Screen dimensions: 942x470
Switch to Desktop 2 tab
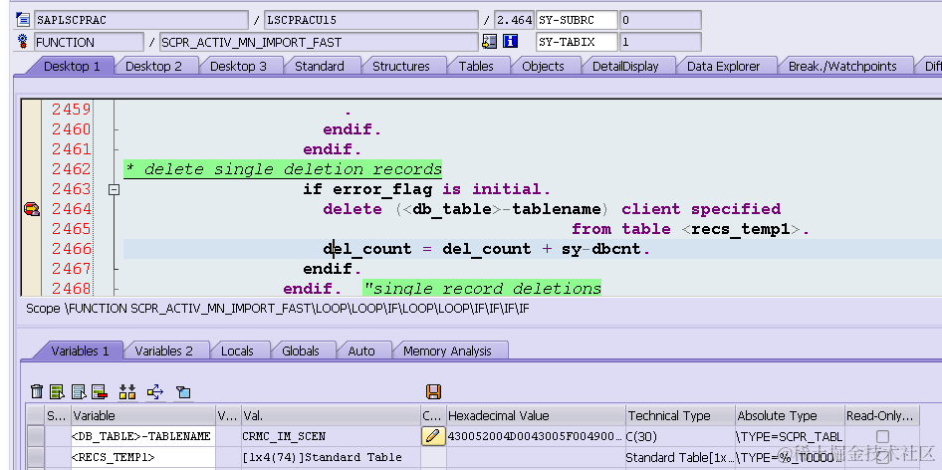point(153,66)
